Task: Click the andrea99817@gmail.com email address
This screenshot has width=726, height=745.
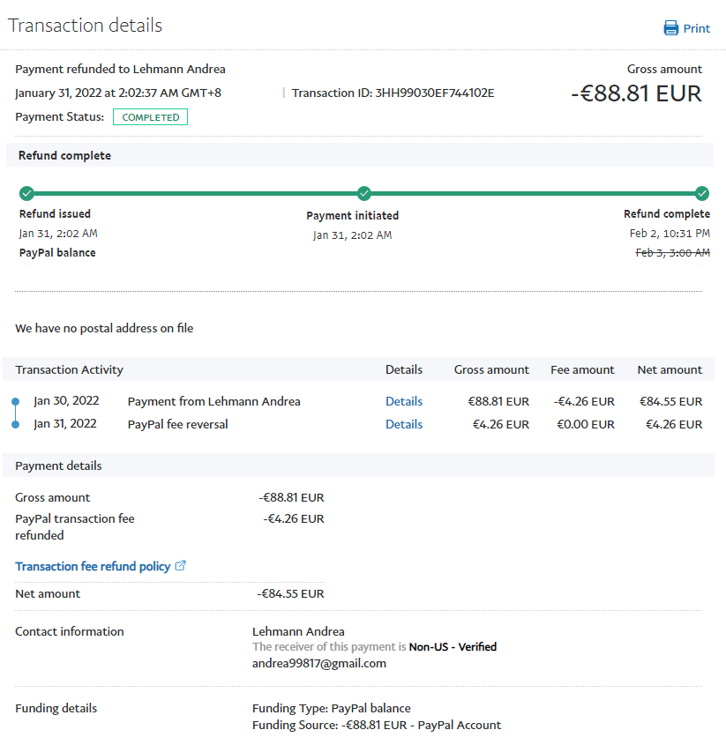Action: [x=319, y=663]
